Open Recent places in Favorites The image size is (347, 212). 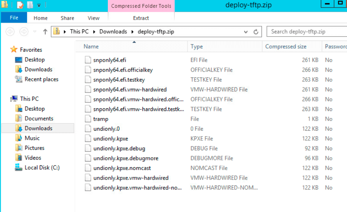(41, 79)
